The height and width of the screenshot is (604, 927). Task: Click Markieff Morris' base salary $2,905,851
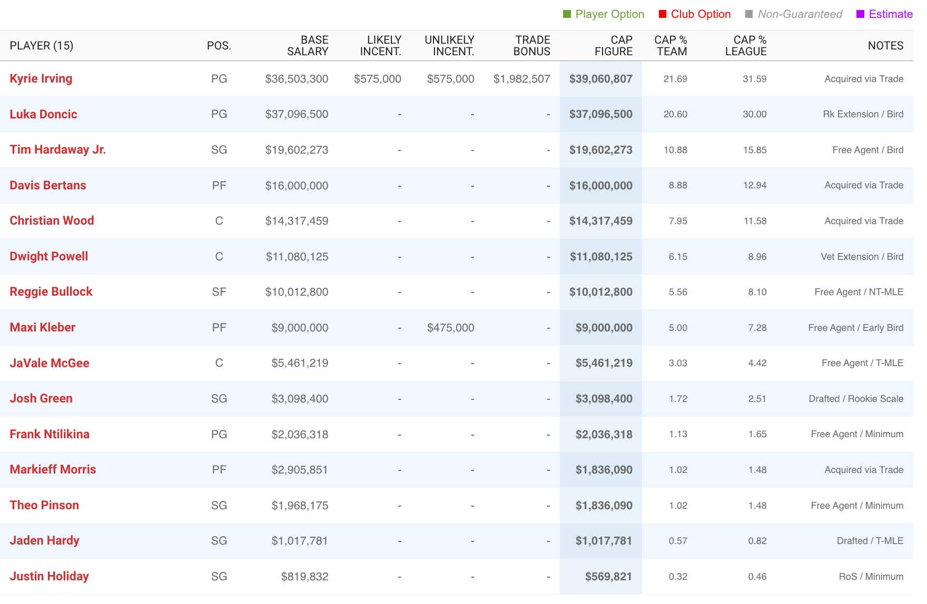300,470
